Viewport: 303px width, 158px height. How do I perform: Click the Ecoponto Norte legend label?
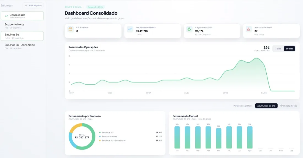110,137
